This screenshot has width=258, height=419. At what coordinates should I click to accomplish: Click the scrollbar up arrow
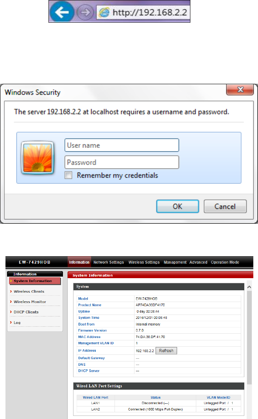pyautogui.click(x=249, y=287)
